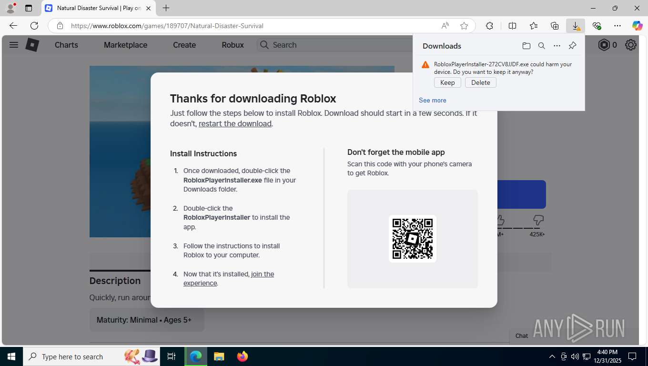Open Task View on taskbar
Image resolution: width=648 pixels, height=366 pixels.
172,356
